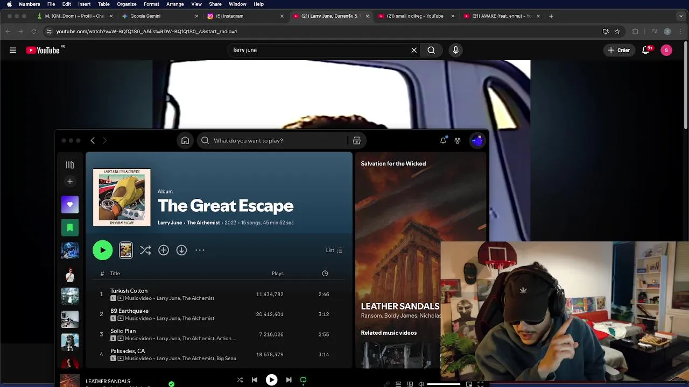
Task: Open the Arrange menu in menu bar
Action: point(175,4)
